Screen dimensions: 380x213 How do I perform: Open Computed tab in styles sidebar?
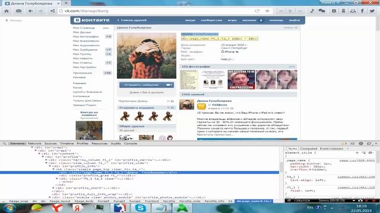pos(309,149)
